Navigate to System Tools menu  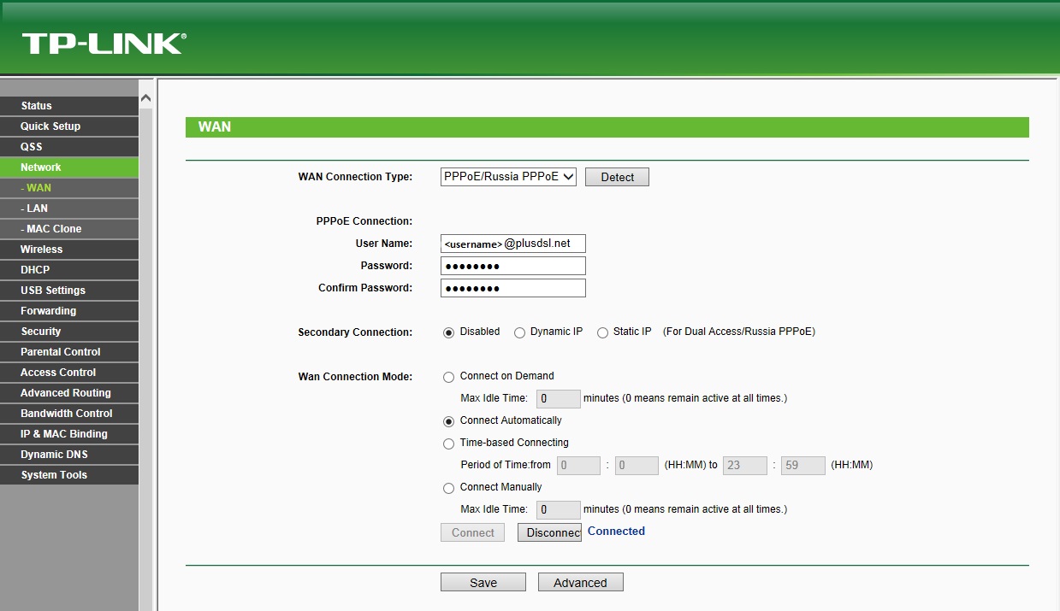pyautogui.click(x=54, y=475)
